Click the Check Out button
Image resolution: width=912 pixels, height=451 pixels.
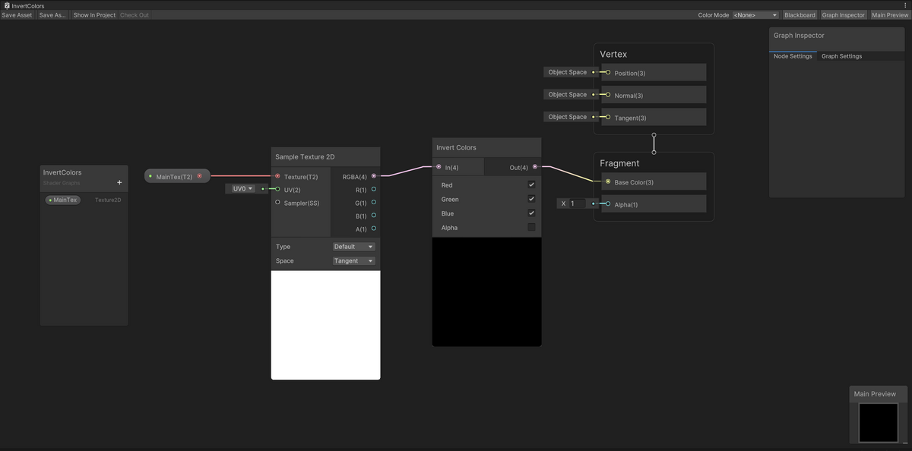(x=135, y=15)
